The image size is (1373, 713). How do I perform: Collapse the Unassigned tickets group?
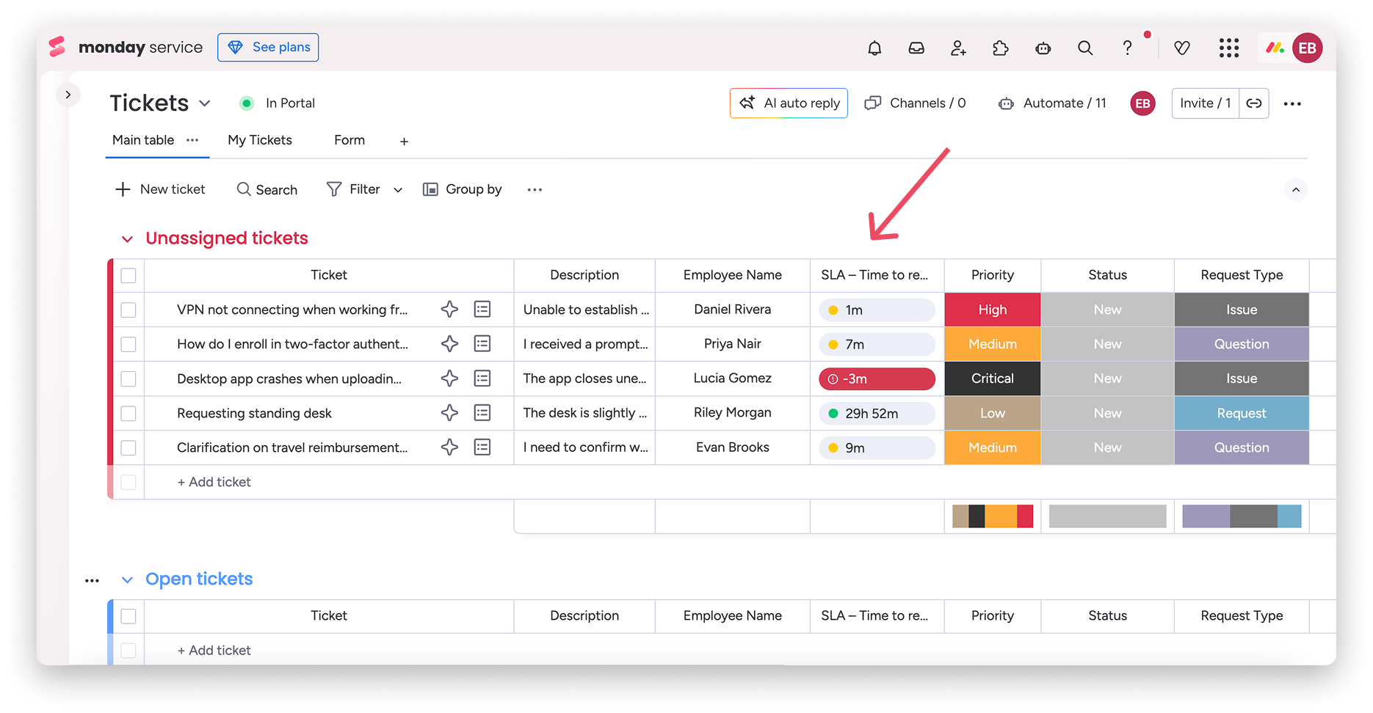point(127,238)
